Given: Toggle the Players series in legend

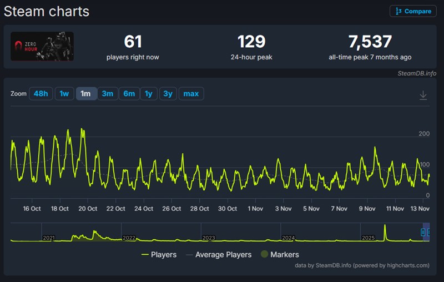Looking at the screenshot, I should click(x=159, y=255).
